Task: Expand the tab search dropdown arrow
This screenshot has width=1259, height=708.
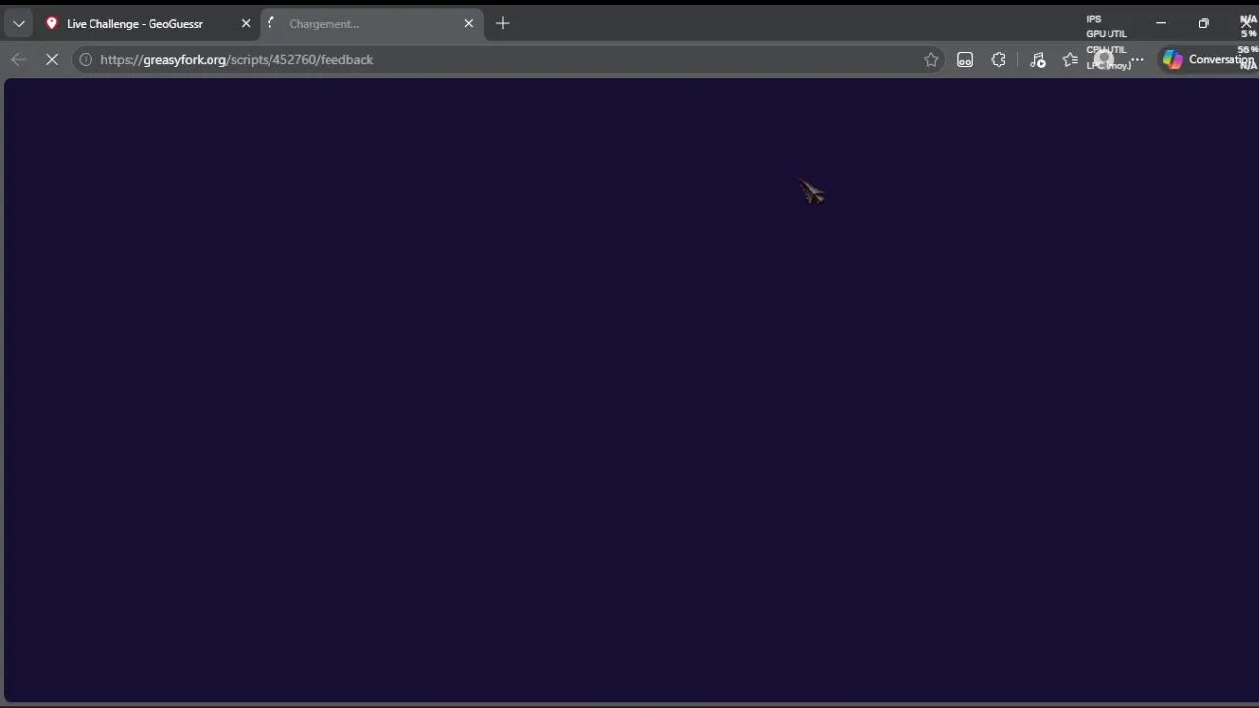Action: [x=18, y=23]
